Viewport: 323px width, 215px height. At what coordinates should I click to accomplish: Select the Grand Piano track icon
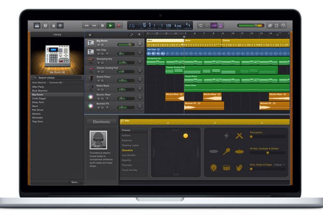tap(90, 78)
